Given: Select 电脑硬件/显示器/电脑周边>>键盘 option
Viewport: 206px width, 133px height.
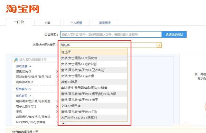Looking at the screenshot, I should point(94,88).
